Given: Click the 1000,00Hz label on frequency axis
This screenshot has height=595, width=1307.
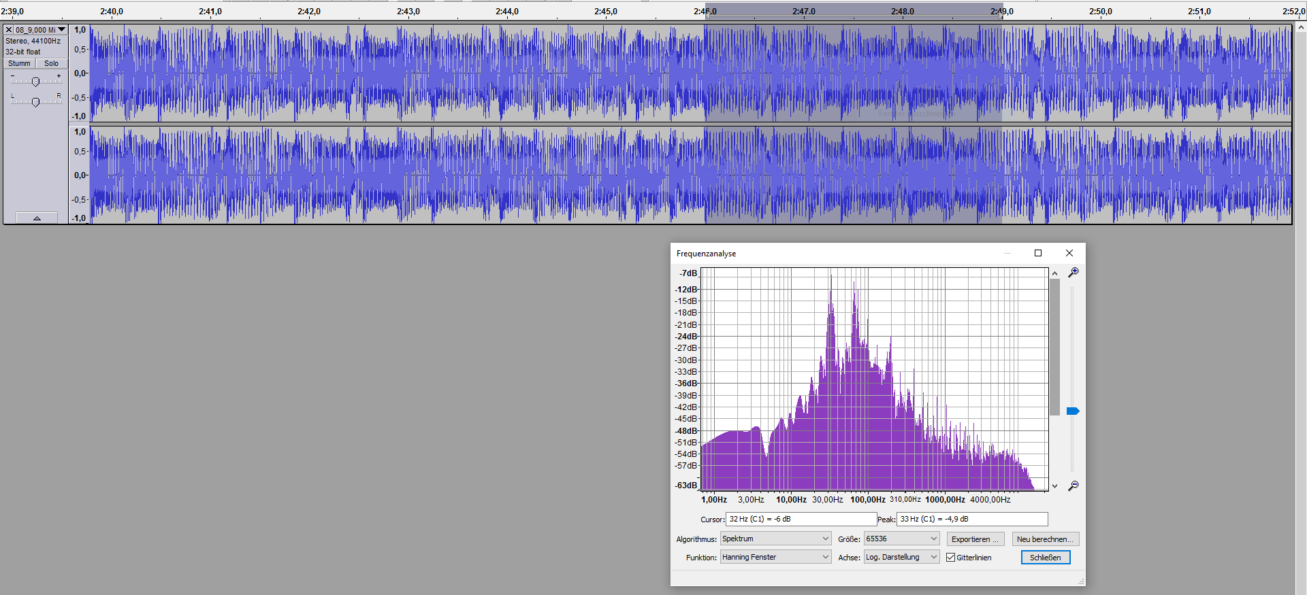Looking at the screenshot, I should coord(945,500).
